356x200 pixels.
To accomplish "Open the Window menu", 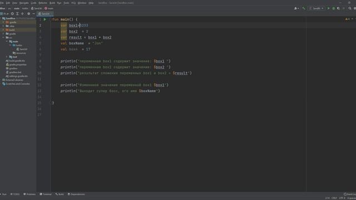I will [x=82, y=3].
